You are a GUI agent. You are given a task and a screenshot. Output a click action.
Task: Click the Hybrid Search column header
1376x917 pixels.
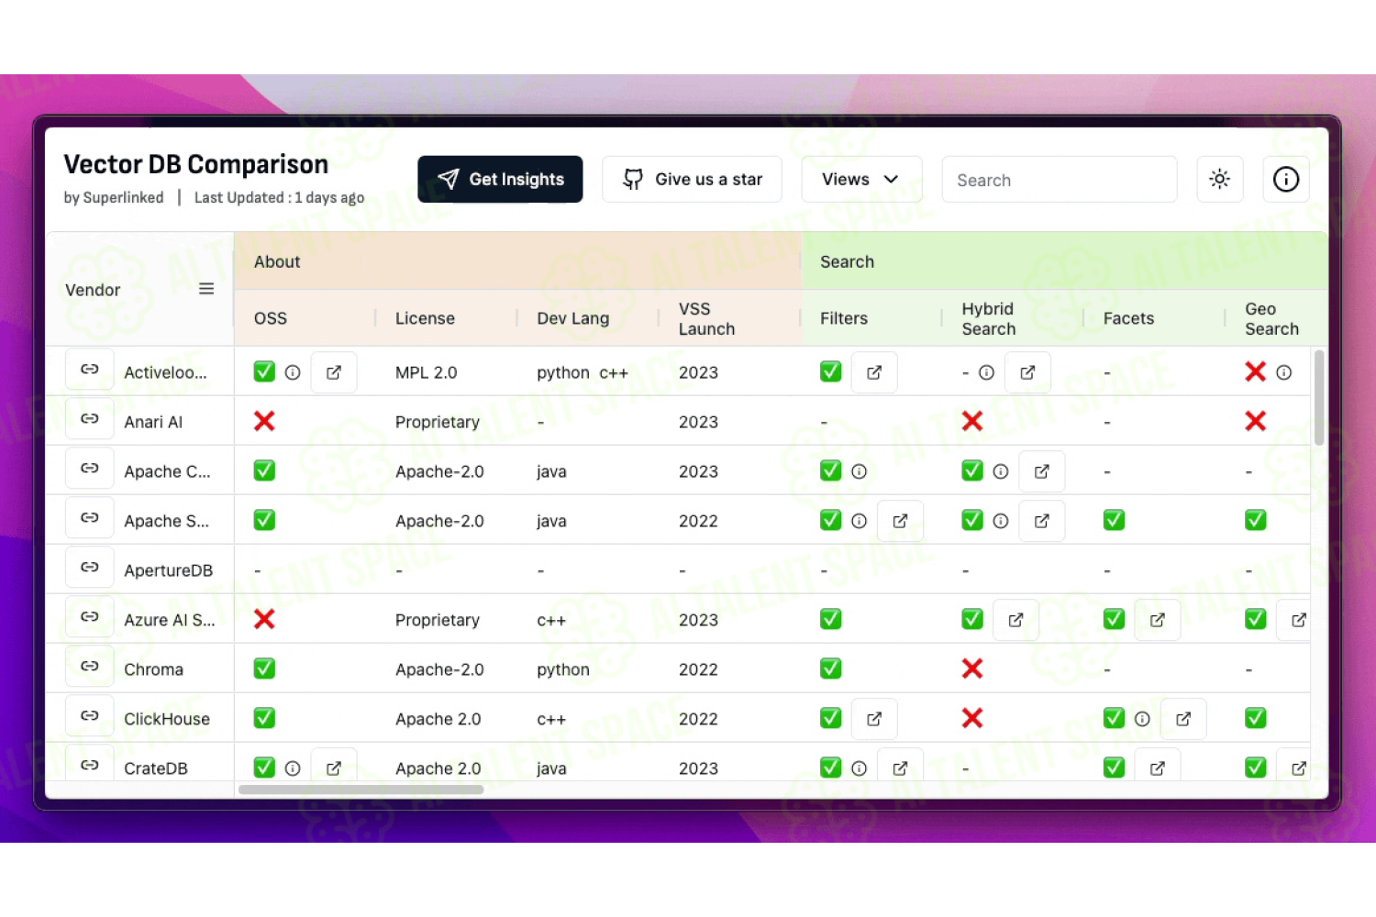coord(989,318)
